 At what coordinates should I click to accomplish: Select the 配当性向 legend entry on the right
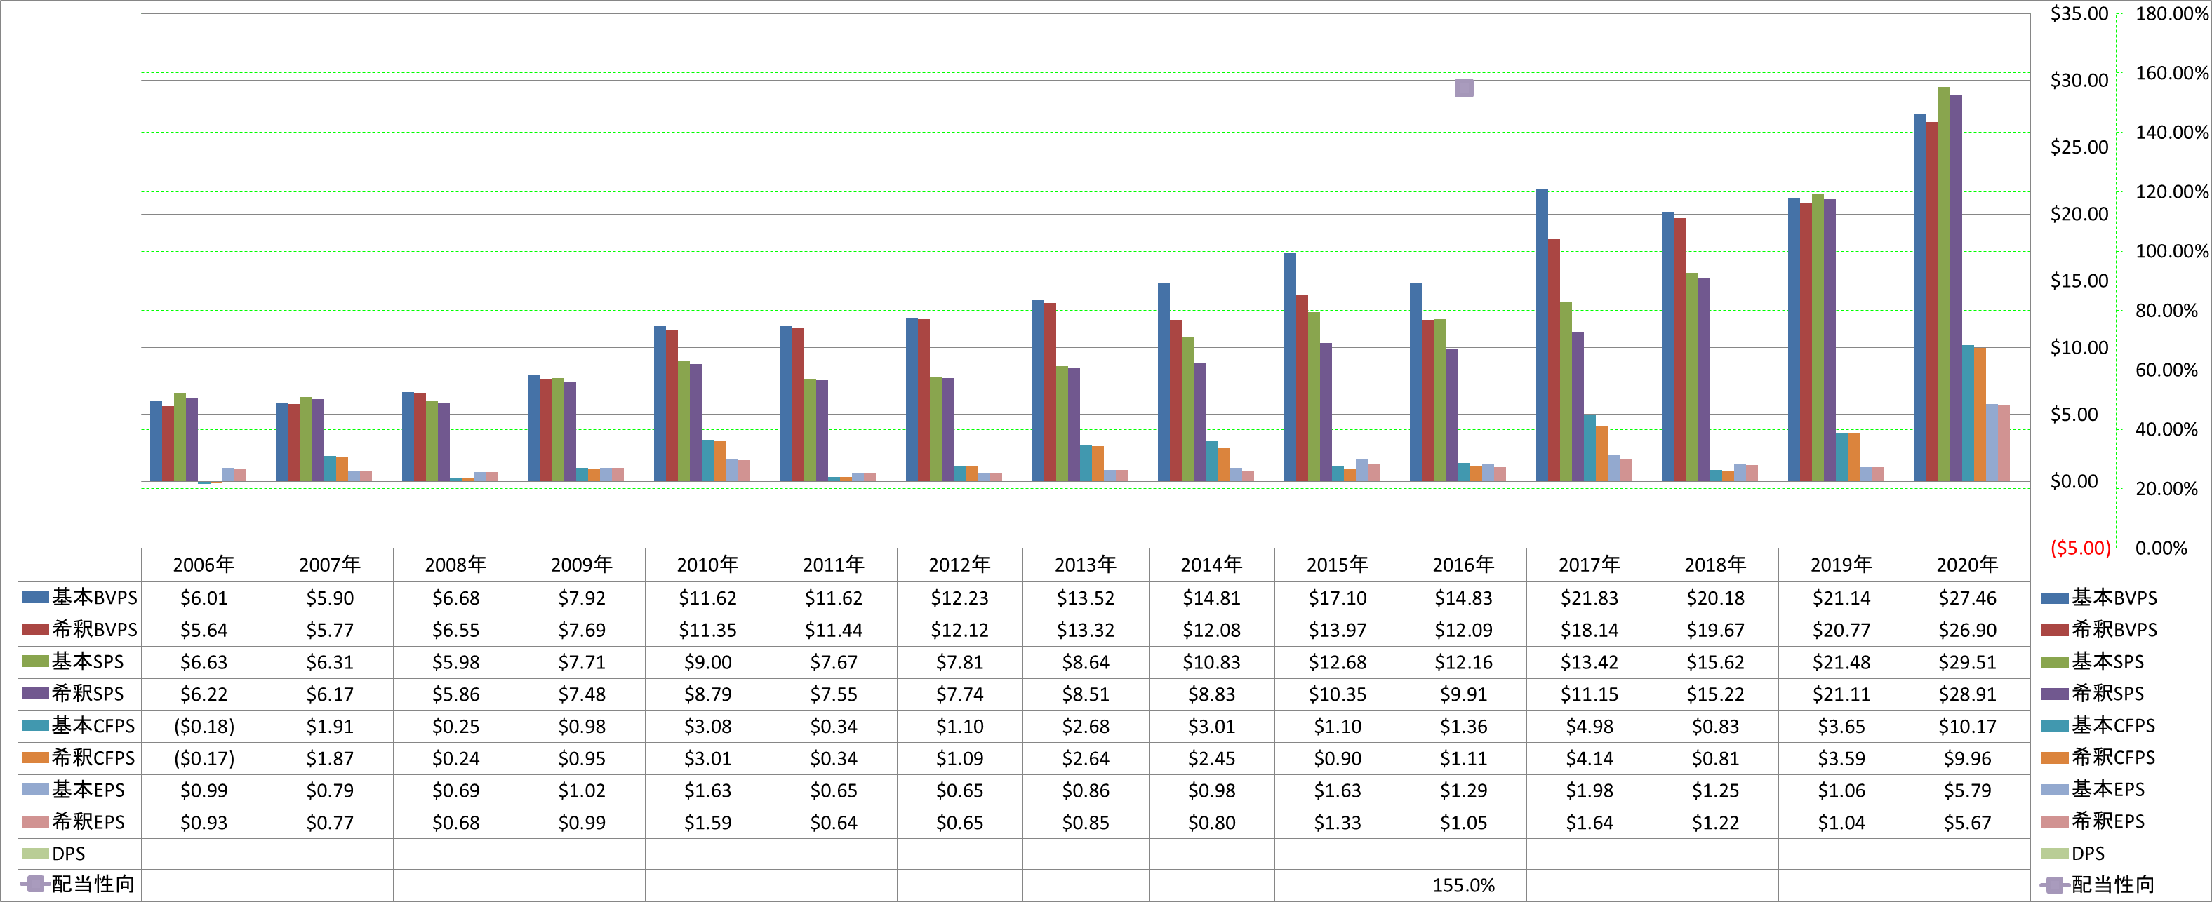(x=2098, y=884)
